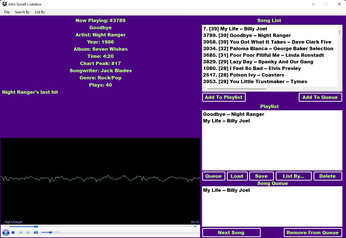This screenshot has width=346, height=238.
Task: Click the next track icon
Action: [28, 232]
